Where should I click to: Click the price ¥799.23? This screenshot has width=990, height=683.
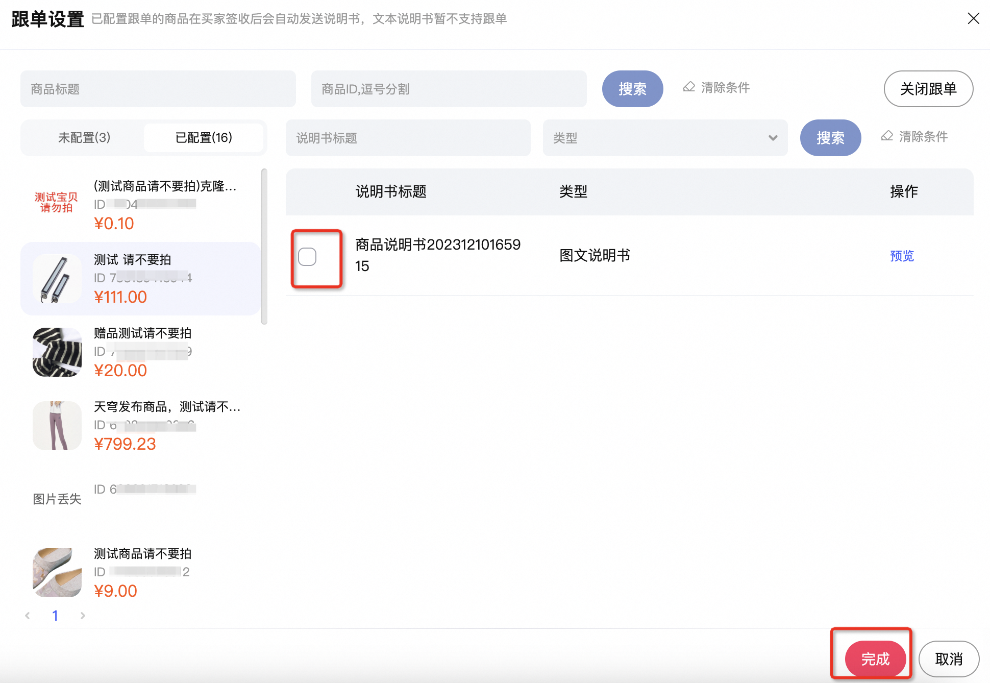pyautogui.click(x=125, y=444)
